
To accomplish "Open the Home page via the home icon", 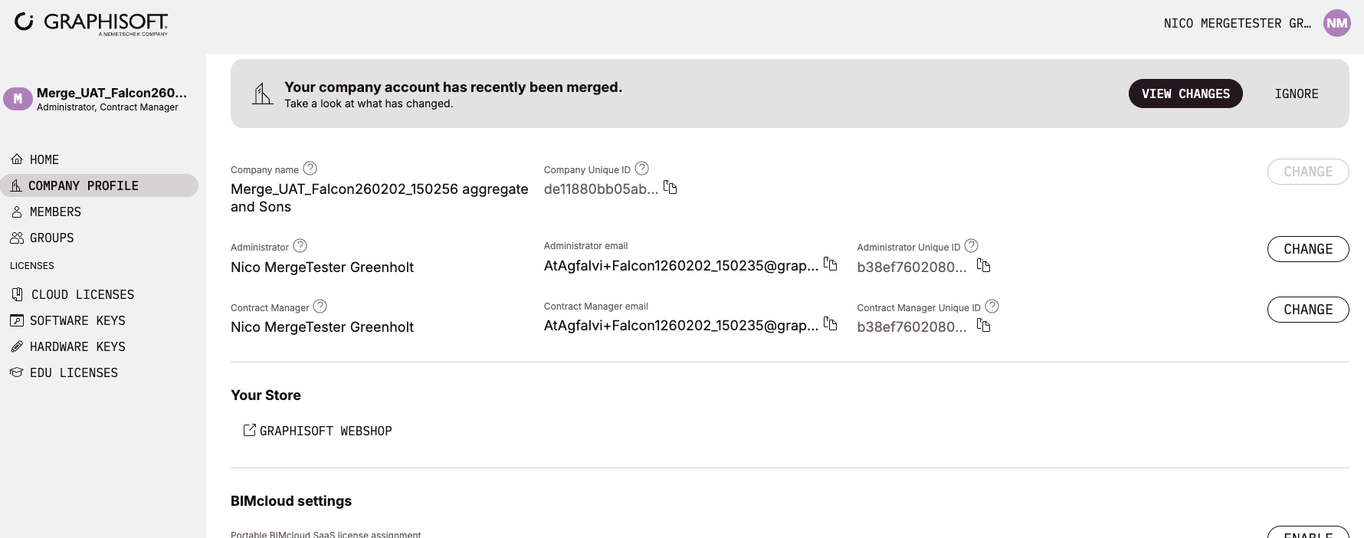I will tap(17, 159).
